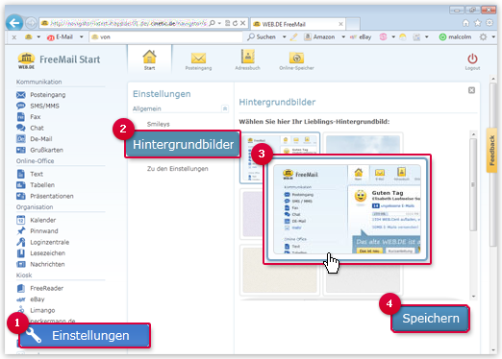This screenshot has height=359, width=502.
Task: Reload the page with the refresh icon
Action: coord(235,23)
